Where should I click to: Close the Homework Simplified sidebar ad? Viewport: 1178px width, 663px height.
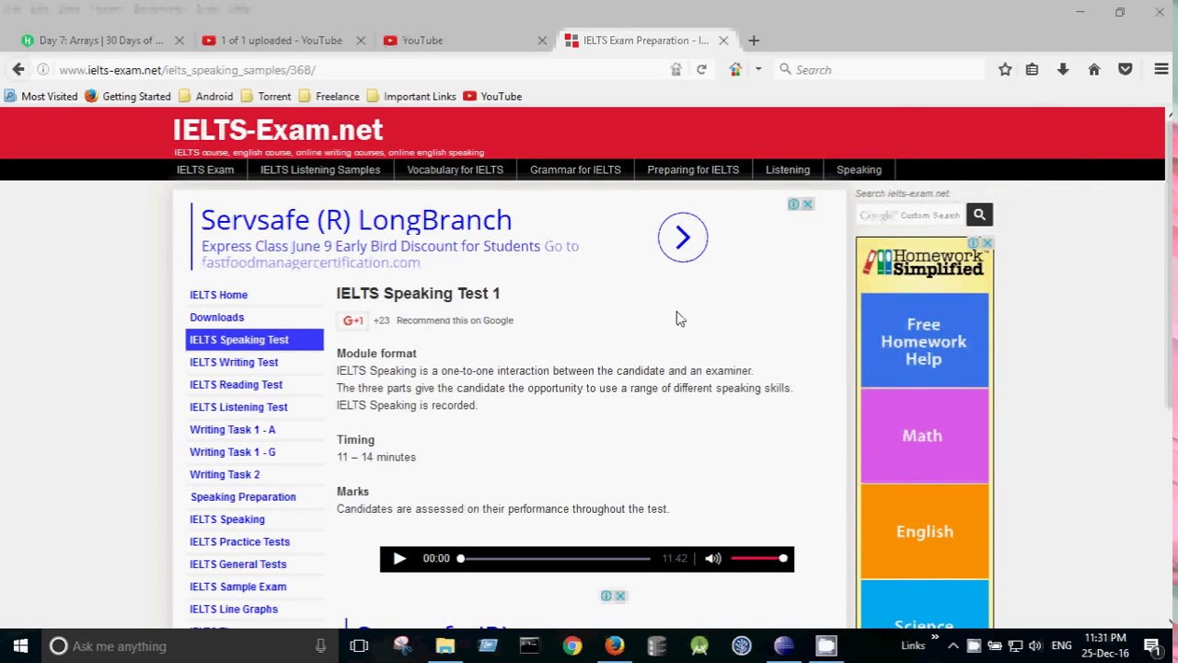[987, 243]
